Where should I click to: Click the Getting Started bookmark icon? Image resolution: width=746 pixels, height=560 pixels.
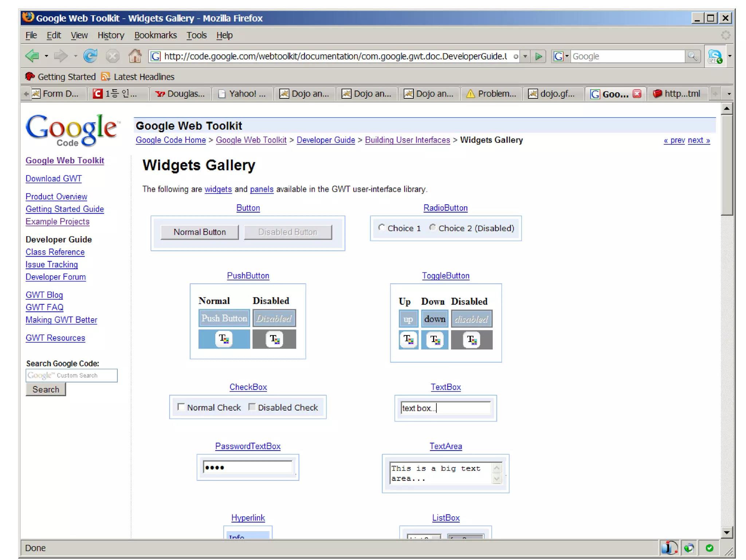click(x=30, y=77)
